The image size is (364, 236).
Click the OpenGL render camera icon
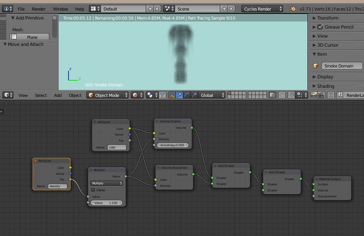[x=314, y=95]
